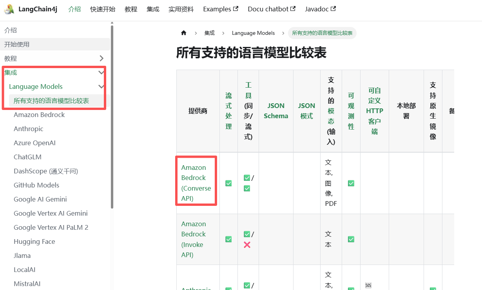This screenshot has width=482, height=290.
Task: Click the sidebar vertical scrollbar
Action: click(x=112, y=117)
